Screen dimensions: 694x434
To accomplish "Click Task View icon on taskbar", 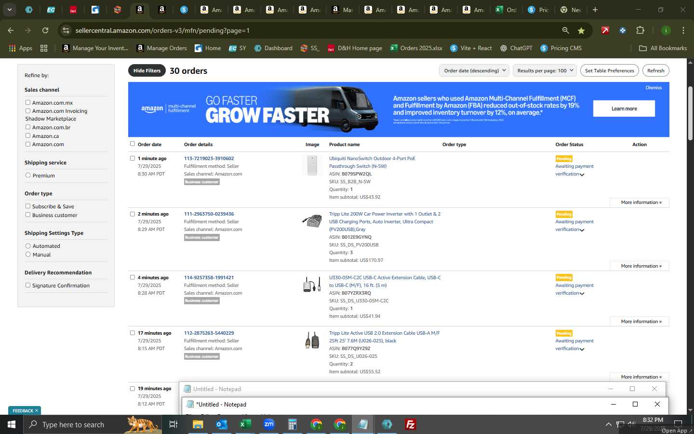I will 173,424.
